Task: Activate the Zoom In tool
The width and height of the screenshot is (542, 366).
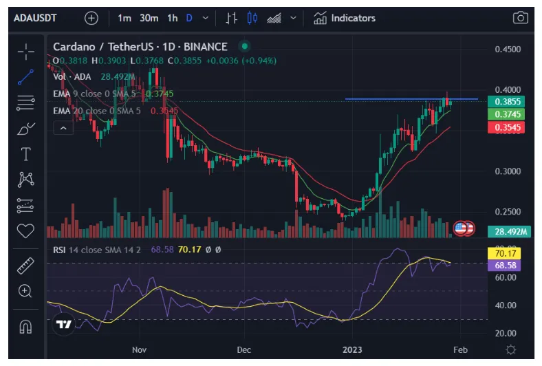Action: pos(25,291)
